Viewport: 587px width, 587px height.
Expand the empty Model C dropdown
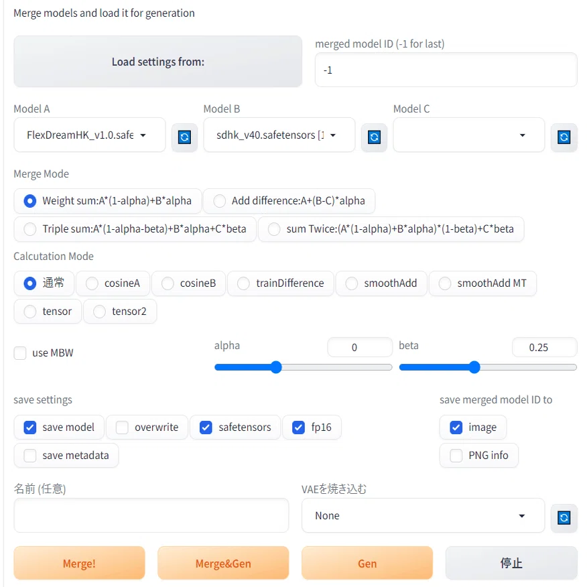pos(468,135)
